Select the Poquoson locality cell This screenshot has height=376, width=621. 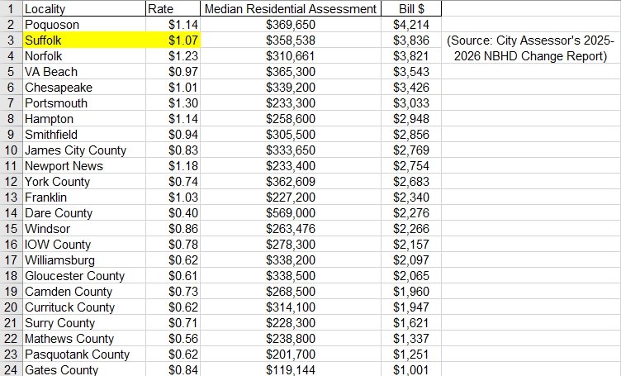[x=83, y=25]
